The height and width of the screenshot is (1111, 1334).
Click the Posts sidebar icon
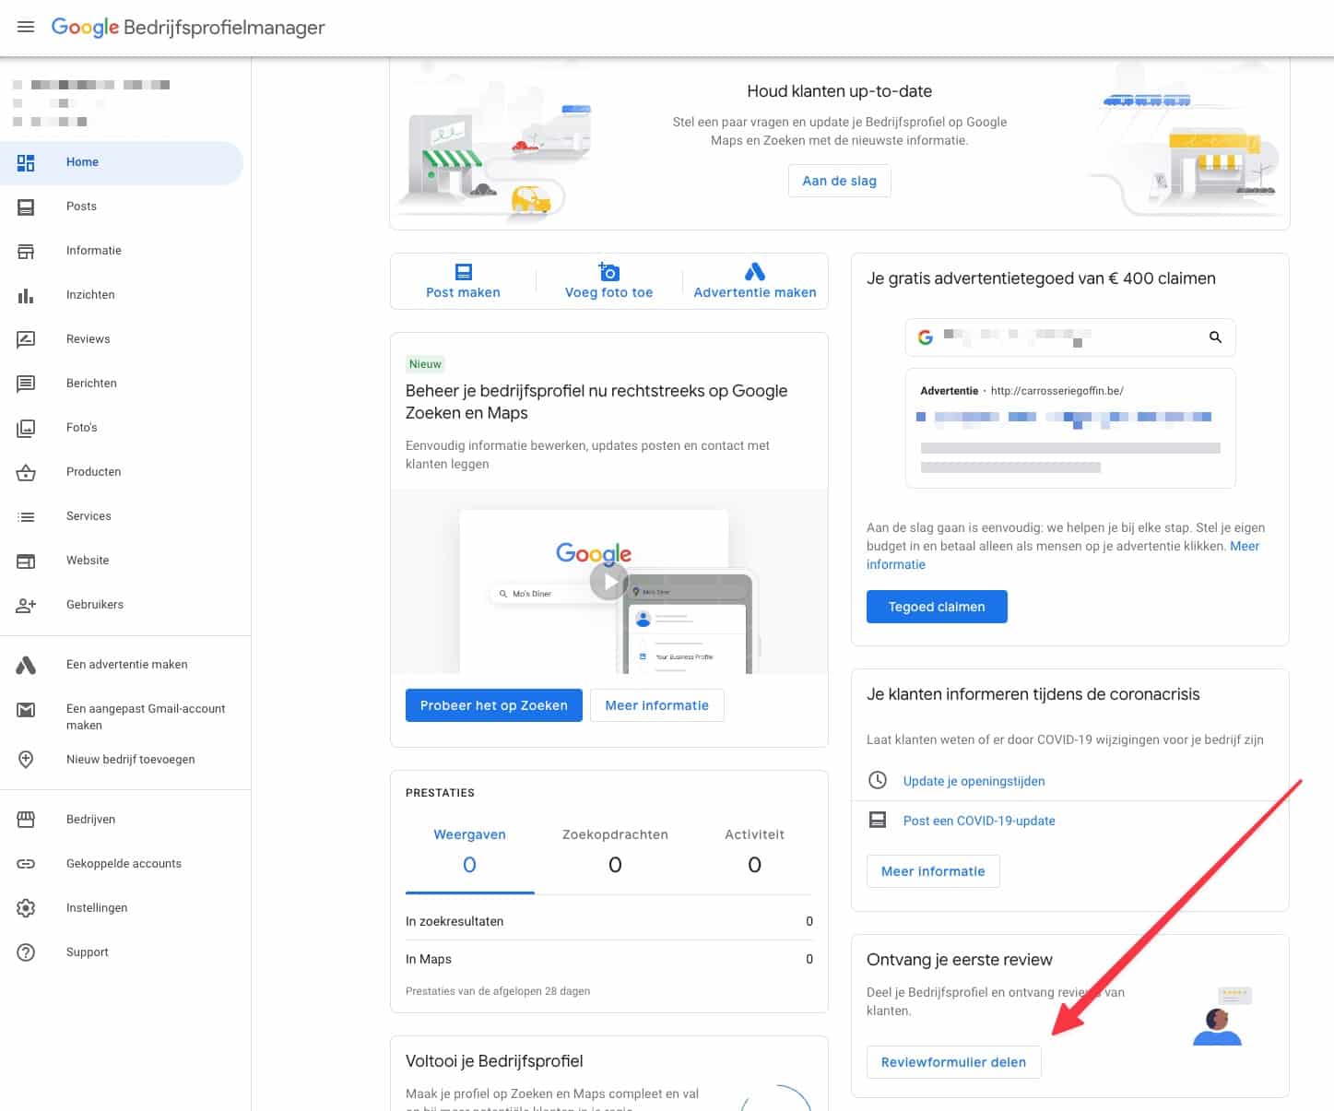26,207
